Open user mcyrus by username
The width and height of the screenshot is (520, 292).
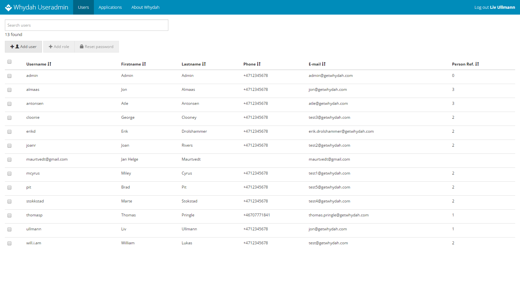pos(33,173)
